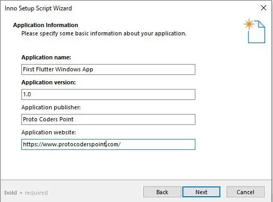
Task: Click the word 'bold' in the footer hint
Action: pyautogui.click(x=11, y=193)
